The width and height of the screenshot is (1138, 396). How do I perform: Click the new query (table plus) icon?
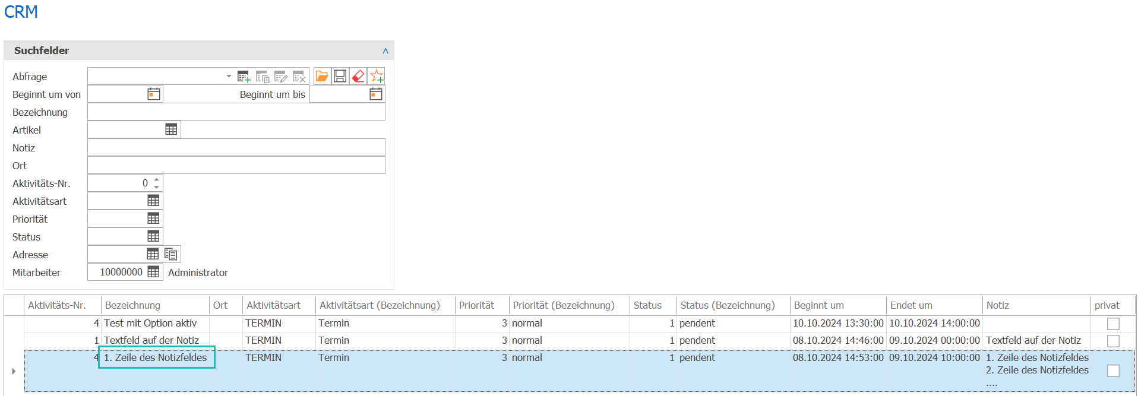(x=244, y=77)
